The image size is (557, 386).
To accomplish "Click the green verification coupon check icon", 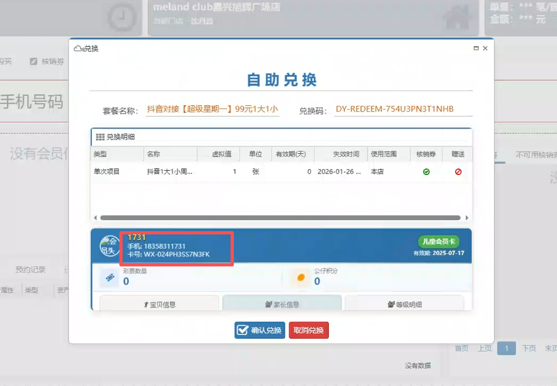I will [x=426, y=172].
